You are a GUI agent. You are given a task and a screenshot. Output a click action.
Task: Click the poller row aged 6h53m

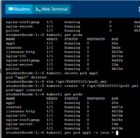pos(64,128)
